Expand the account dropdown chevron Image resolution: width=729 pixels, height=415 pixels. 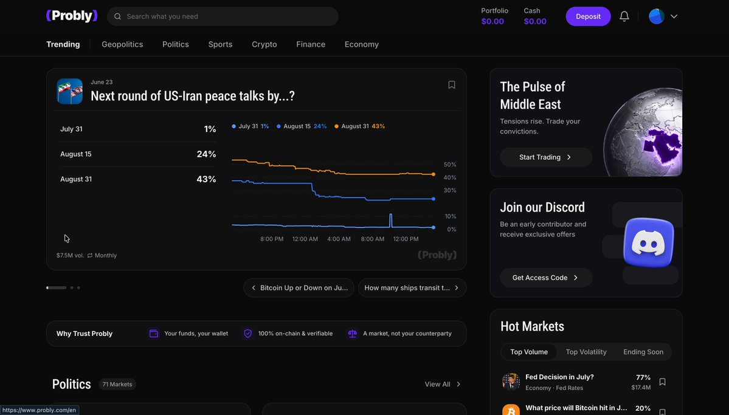tap(674, 16)
